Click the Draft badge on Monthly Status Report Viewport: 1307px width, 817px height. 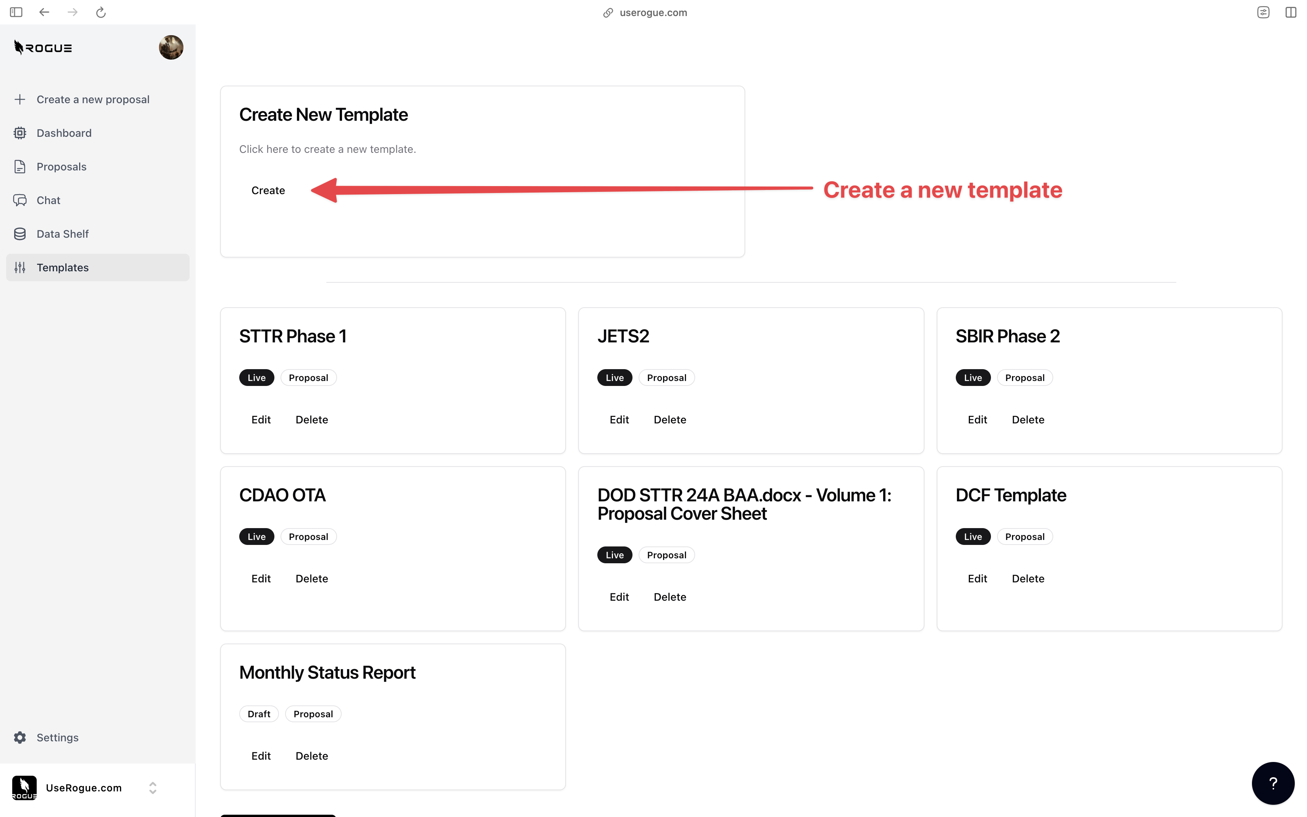pyautogui.click(x=259, y=714)
